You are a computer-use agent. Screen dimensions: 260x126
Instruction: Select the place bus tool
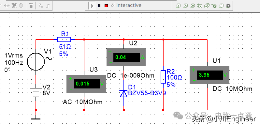pos(48,6)
